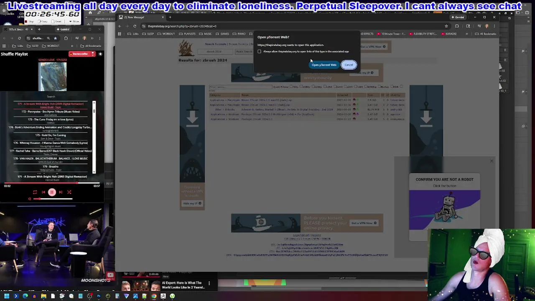Click the playlist album cover thumbnail
535x301 pixels.
(53, 77)
